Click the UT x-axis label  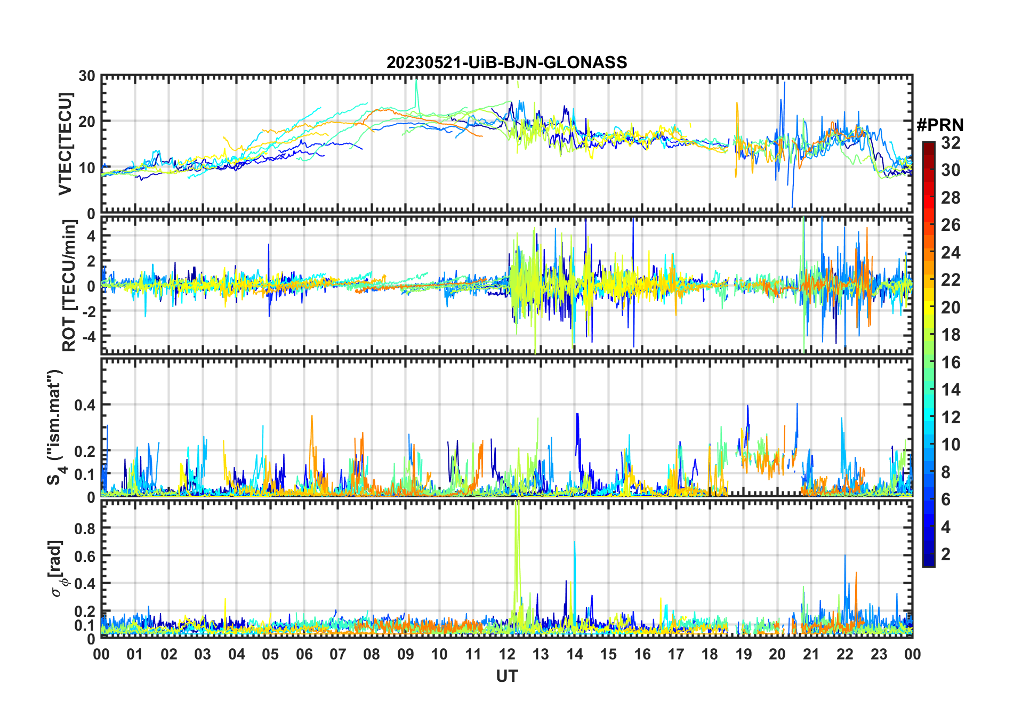click(506, 676)
